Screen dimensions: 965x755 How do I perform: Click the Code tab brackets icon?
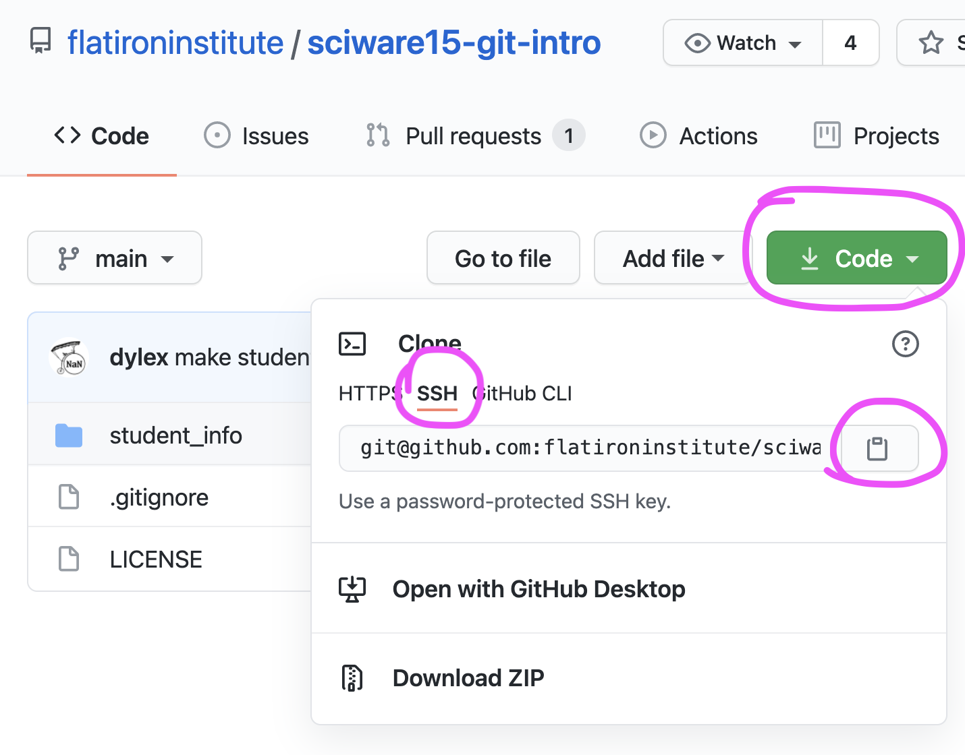point(67,135)
